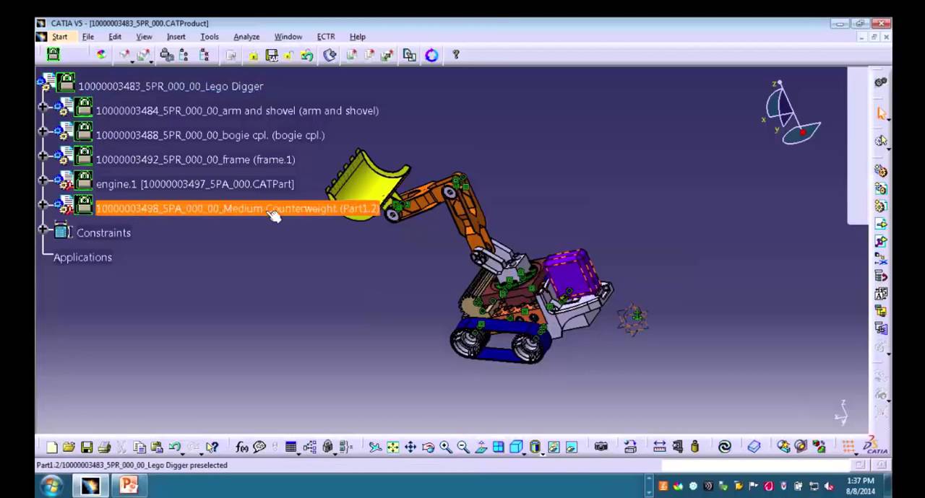The image size is (925, 498).
Task: Click the Capture camera icon
Action: pos(601,447)
